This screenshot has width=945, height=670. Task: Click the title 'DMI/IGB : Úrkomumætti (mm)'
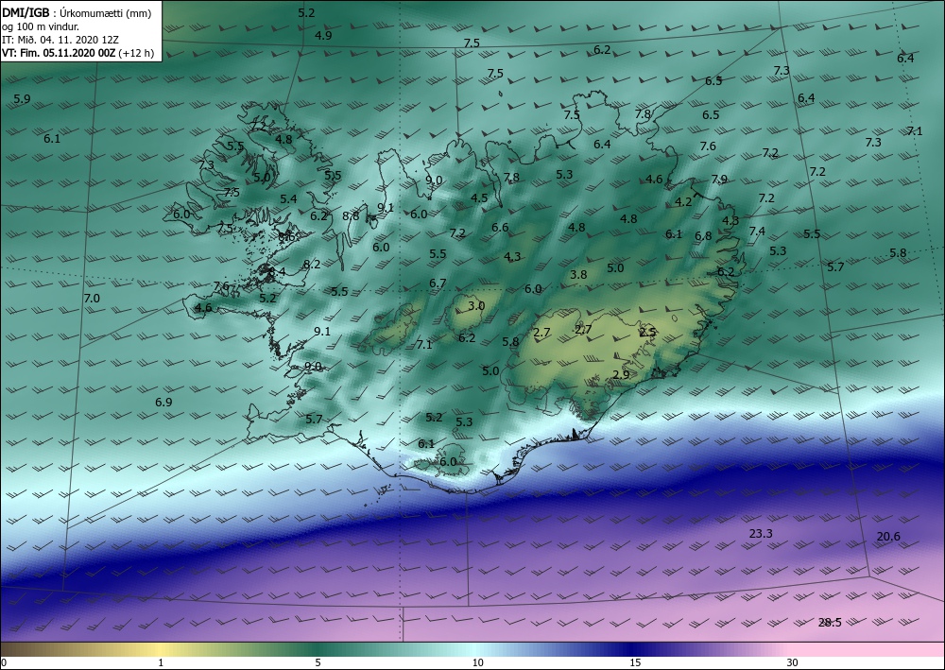[x=77, y=14]
